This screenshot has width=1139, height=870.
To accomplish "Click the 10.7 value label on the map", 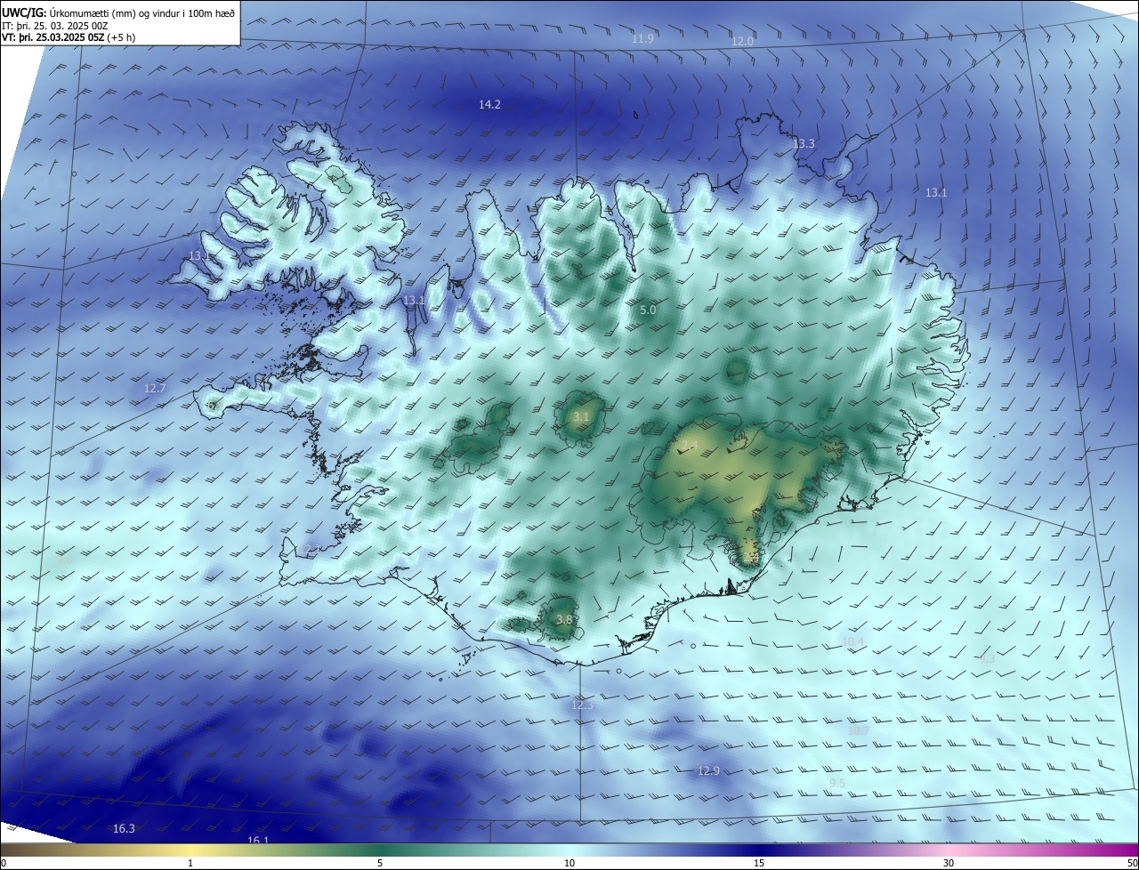I will click(858, 730).
